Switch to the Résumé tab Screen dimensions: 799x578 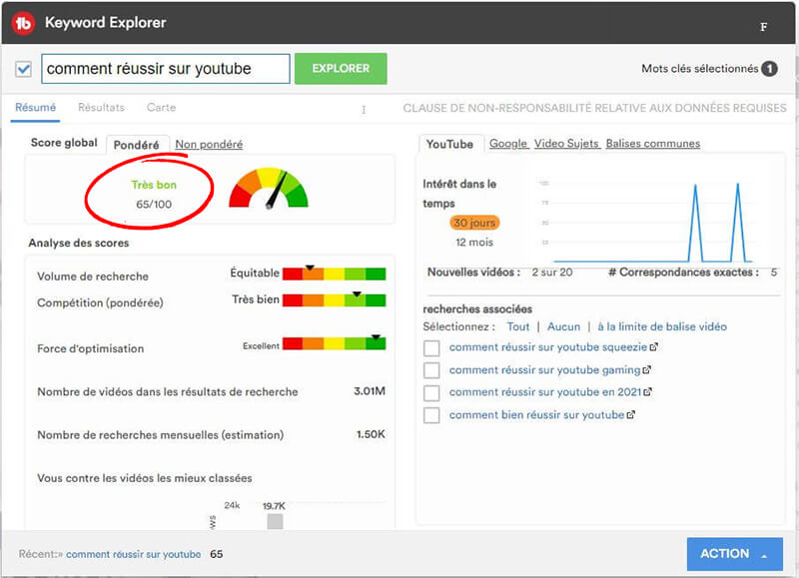[x=35, y=108]
